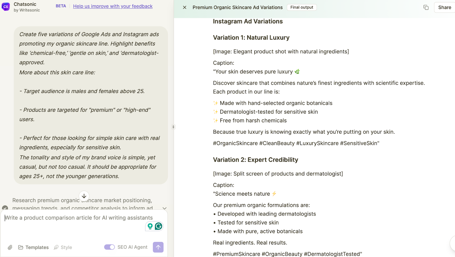Image resolution: width=455 pixels, height=257 pixels.
Task: Click 'Your skin deserves pure luxury' caption
Action: 256,72
